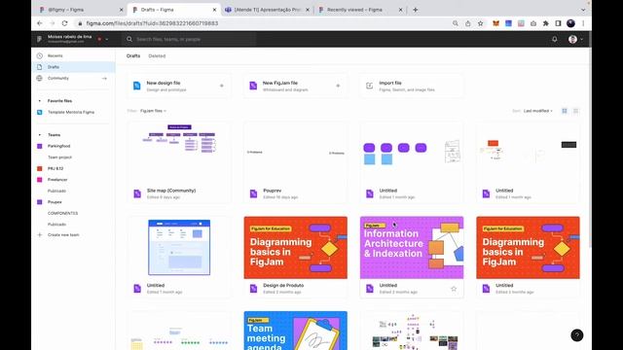This screenshot has height=350, width=623.
Task: Switch to list view
Action: click(575, 111)
